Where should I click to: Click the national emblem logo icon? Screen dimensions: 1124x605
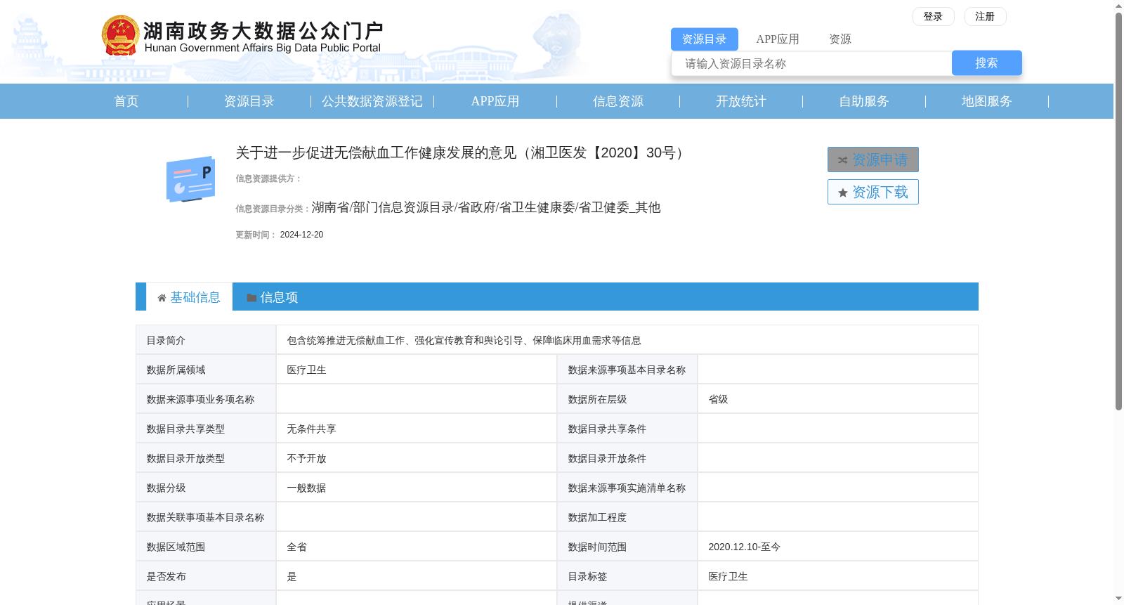(121, 35)
